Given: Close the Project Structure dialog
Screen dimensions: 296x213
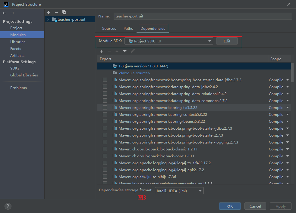Looking at the screenshot, I should point(289,4).
